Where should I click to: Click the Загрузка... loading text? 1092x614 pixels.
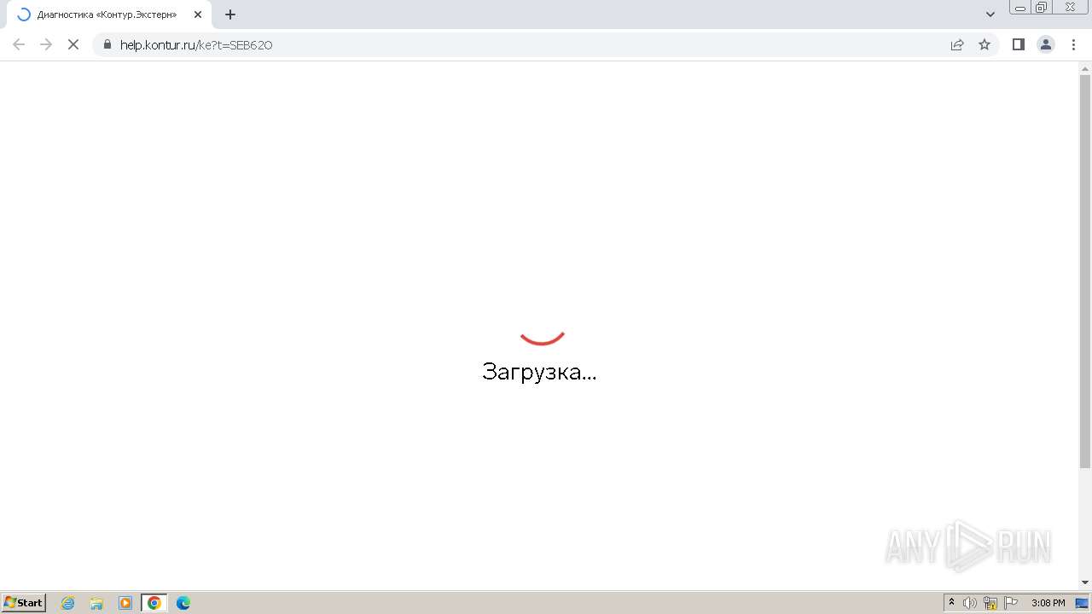[539, 372]
